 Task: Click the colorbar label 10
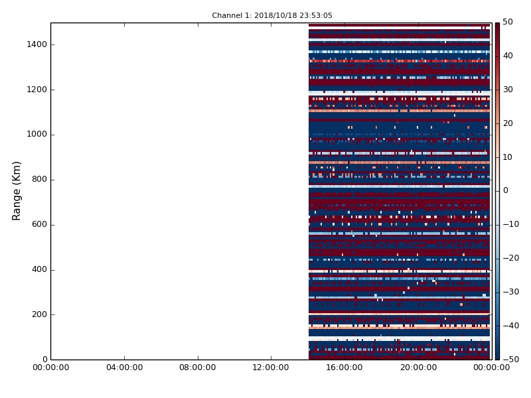pos(508,157)
